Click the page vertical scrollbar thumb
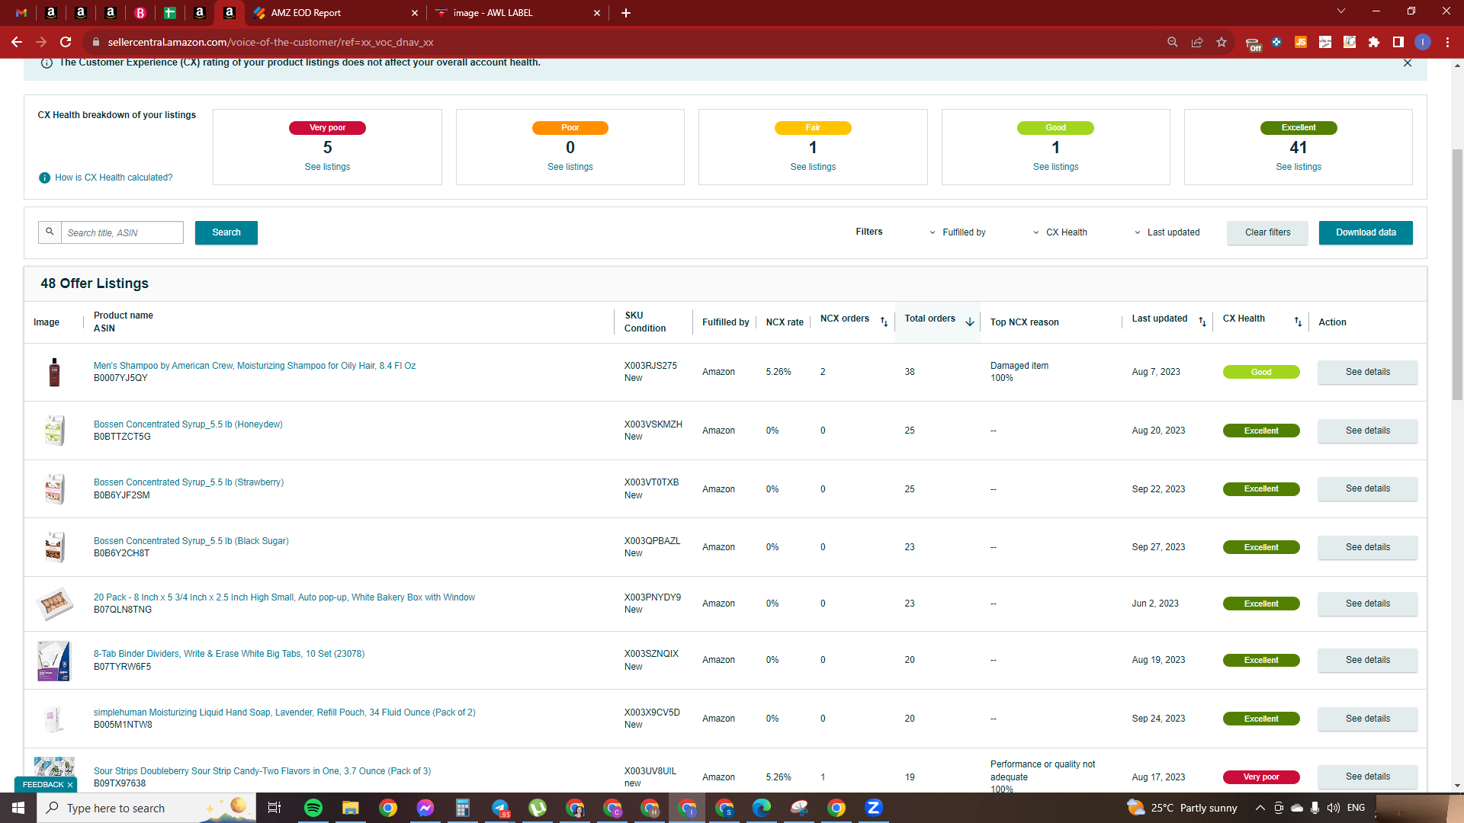Viewport: 1464px width, 823px height. coord(1457,274)
